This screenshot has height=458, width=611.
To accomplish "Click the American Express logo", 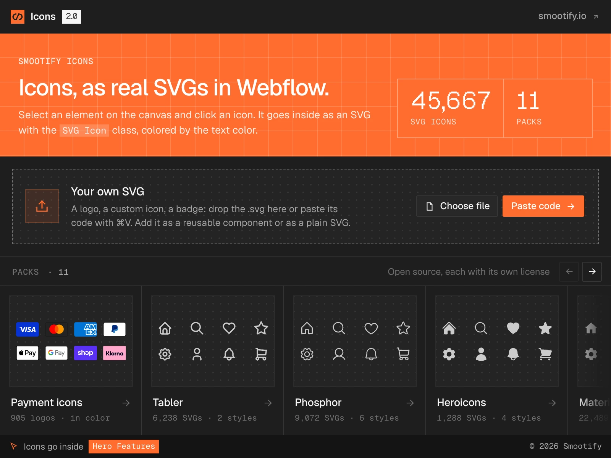I will click(x=86, y=329).
